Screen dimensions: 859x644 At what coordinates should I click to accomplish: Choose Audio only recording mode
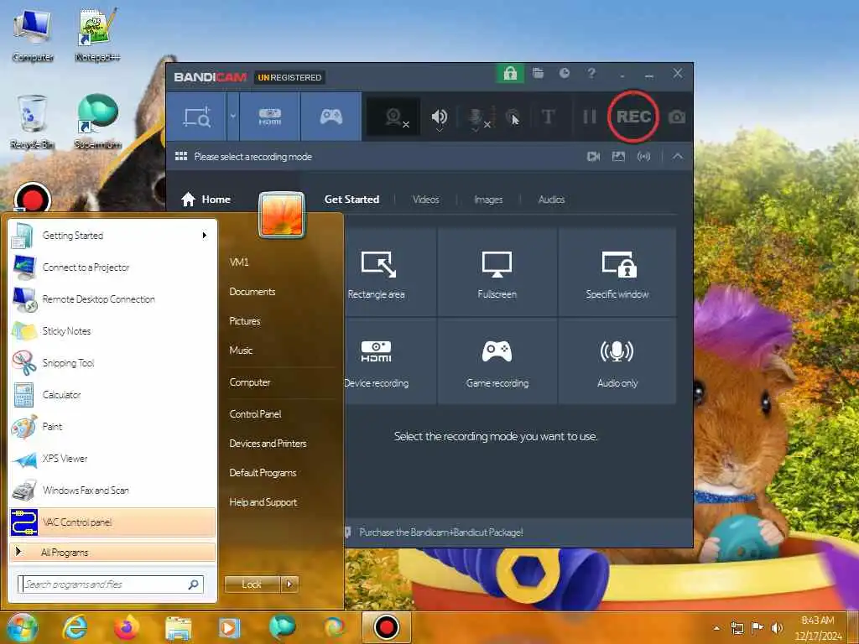(x=617, y=361)
